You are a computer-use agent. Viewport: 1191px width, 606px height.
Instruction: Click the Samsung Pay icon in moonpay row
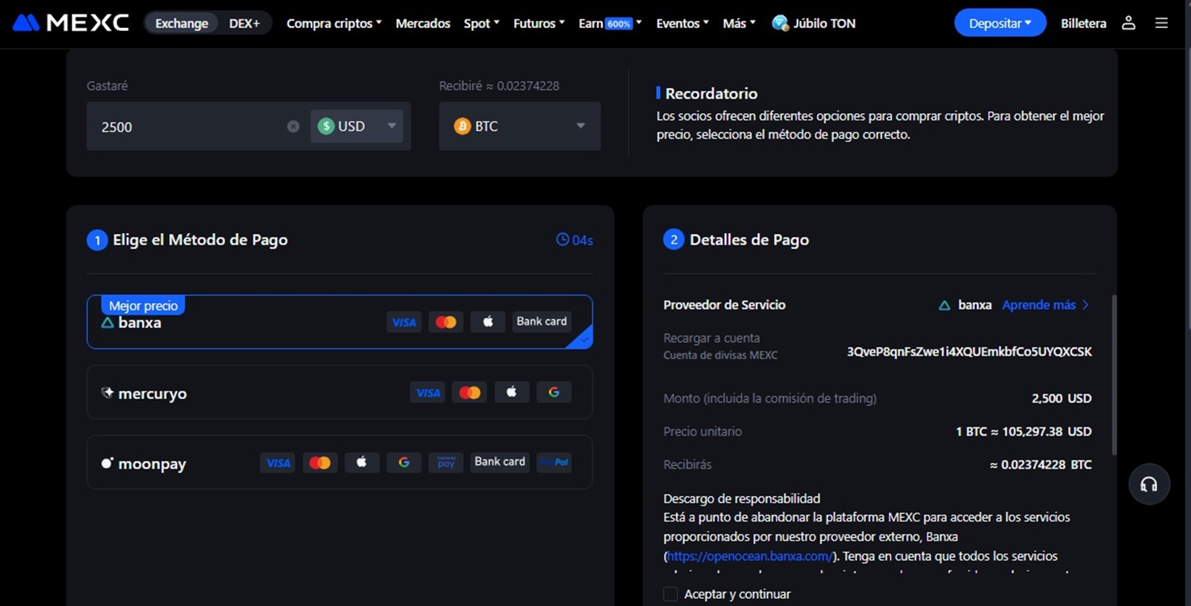point(445,462)
